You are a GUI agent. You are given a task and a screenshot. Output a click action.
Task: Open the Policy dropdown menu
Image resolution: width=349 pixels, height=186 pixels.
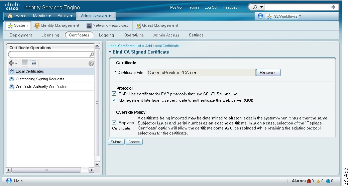[x=65, y=16]
